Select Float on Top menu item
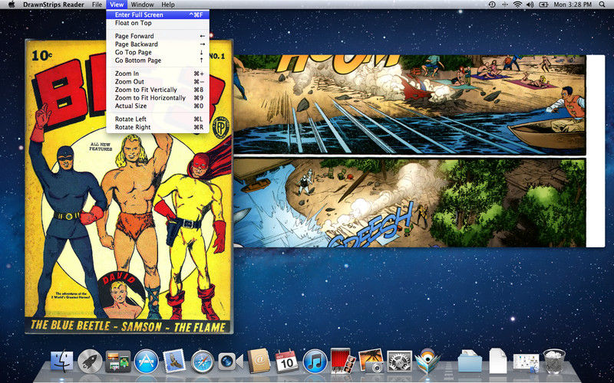Viewport: 614px width, 383px height. click(157, 23)
